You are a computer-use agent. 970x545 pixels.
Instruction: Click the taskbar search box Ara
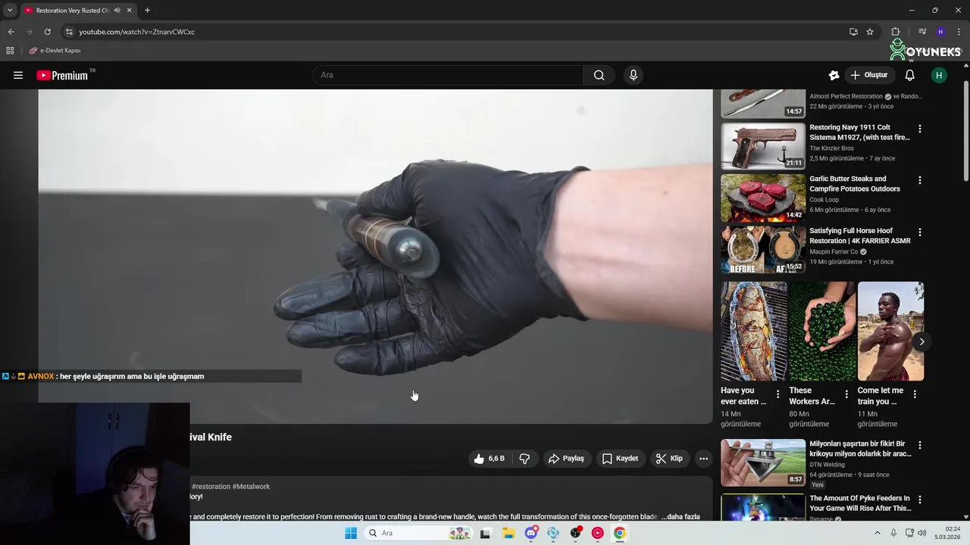(x=418, y=533)
